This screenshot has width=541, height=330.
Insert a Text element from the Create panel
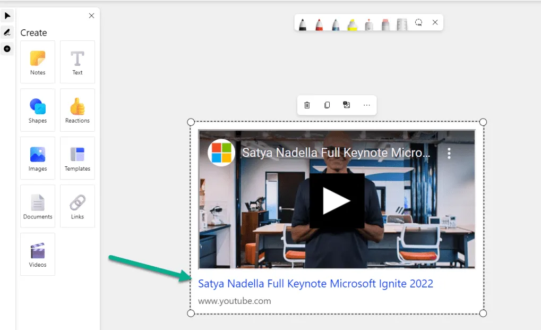pos(77,62)
